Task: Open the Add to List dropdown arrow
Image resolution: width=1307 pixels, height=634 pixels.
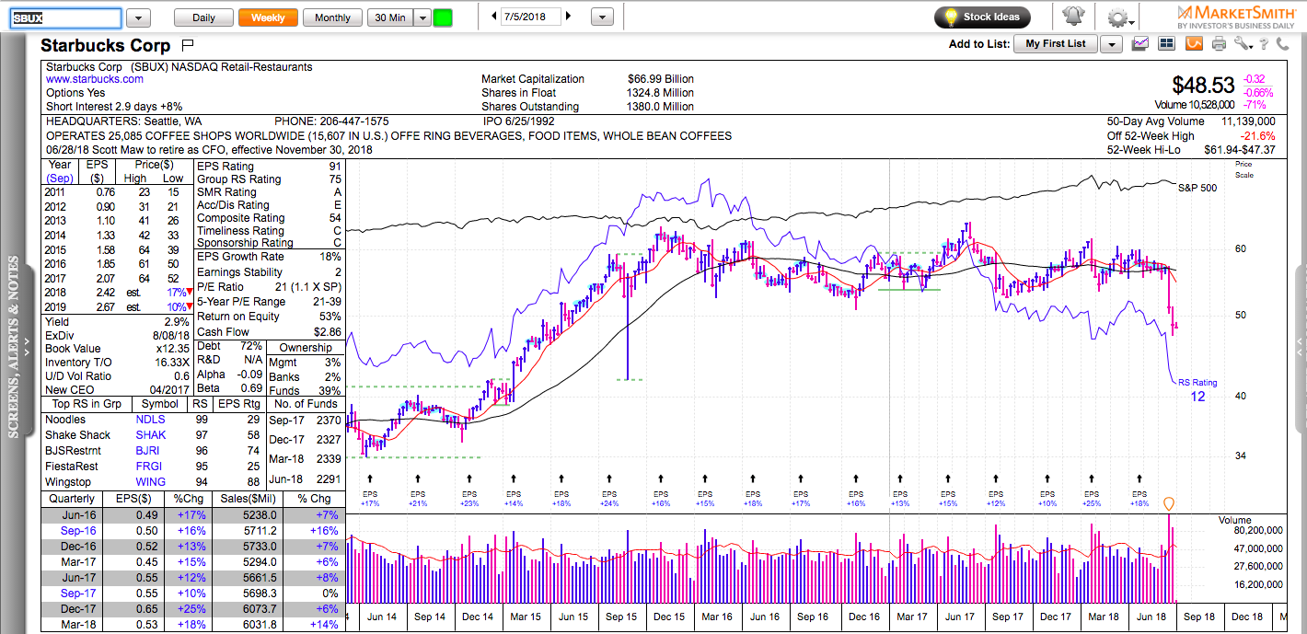Action: [1112, 44]
